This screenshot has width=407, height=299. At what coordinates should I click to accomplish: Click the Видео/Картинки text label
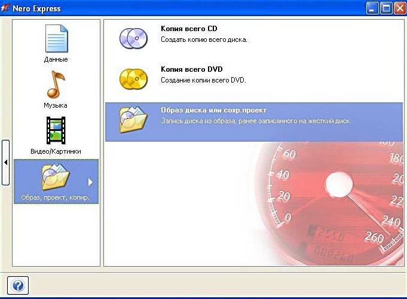56,151
